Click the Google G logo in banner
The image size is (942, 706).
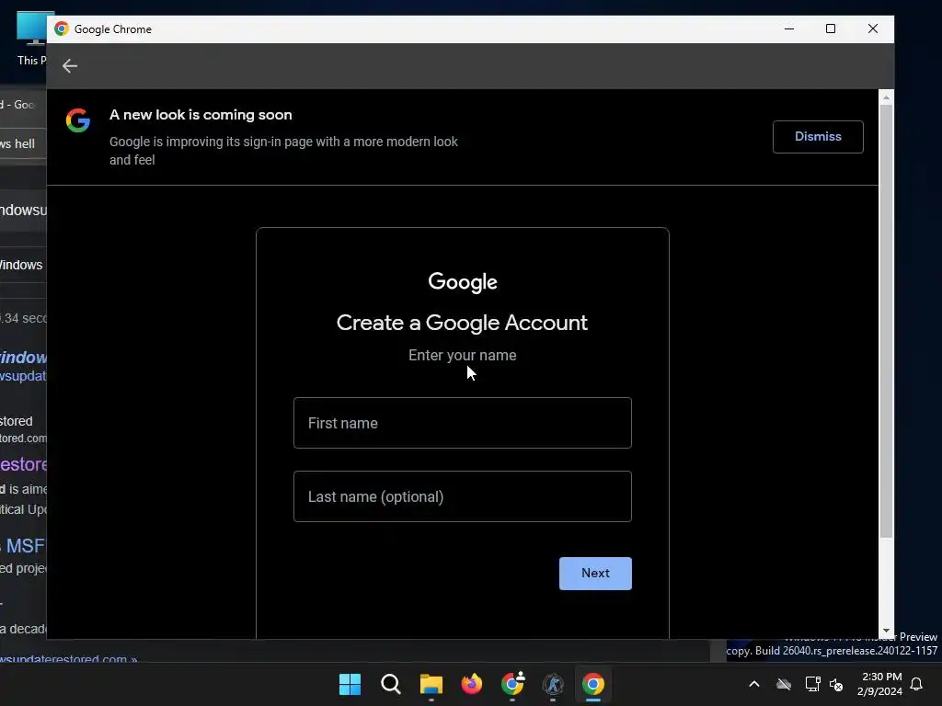(78, 120)
